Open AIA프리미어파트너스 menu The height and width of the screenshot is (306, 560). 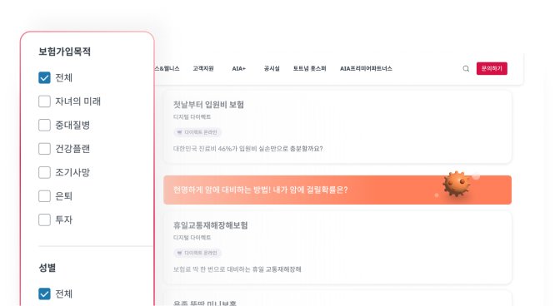tap(366, 68)
